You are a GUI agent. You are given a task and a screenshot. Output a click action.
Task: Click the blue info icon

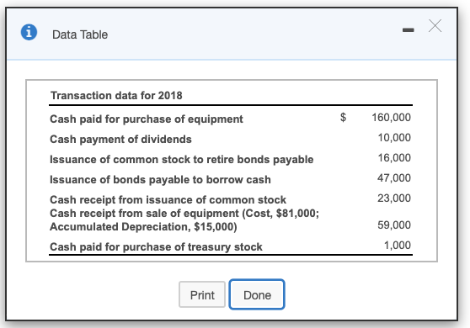pos(29,32)
